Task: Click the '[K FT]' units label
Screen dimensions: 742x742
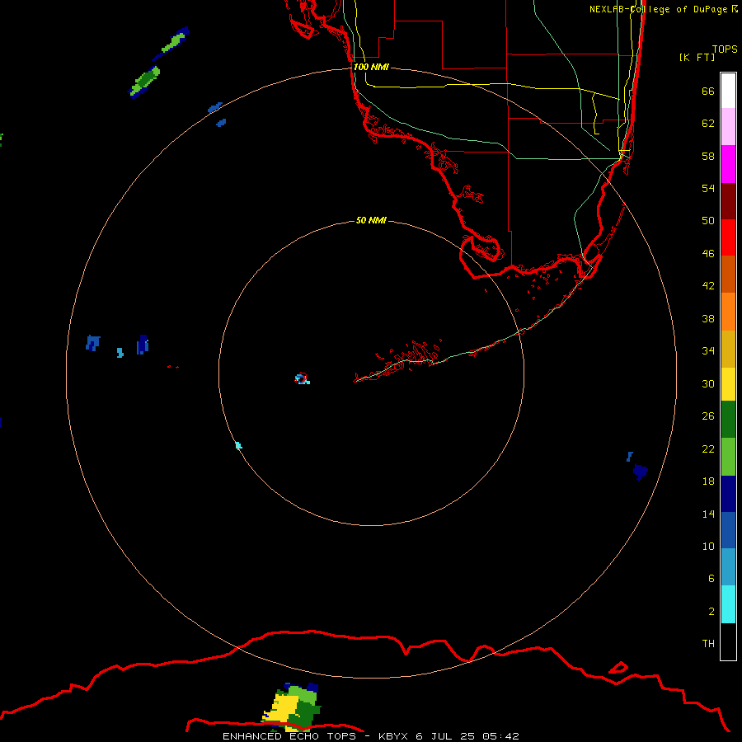Action: point(697,57)
